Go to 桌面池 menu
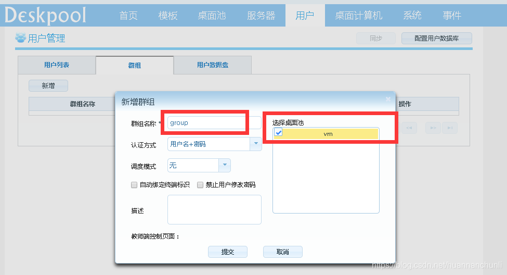Viewport: 507px width, 275px height. pyautogui.click(x=212, y=15)
